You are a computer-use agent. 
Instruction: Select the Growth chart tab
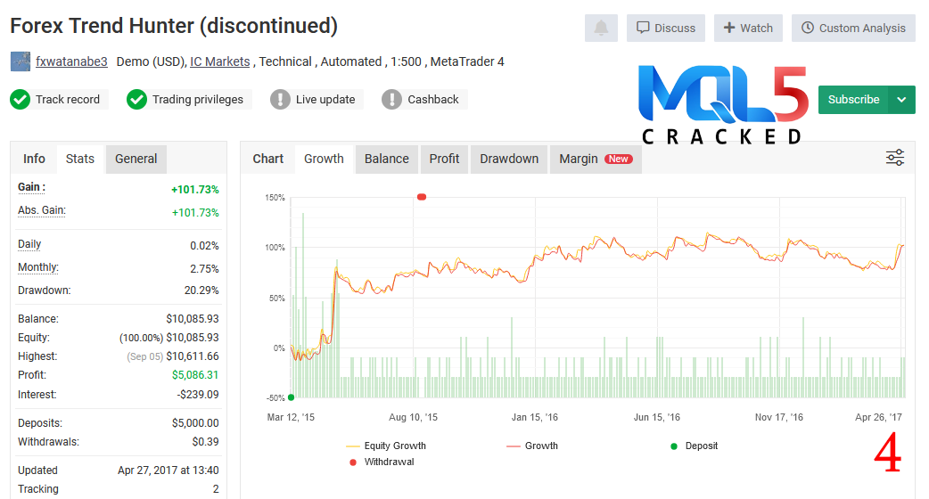(x=325, y=159)
